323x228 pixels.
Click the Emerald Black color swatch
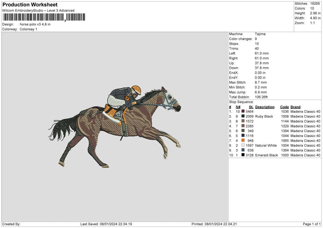point(244,155)
